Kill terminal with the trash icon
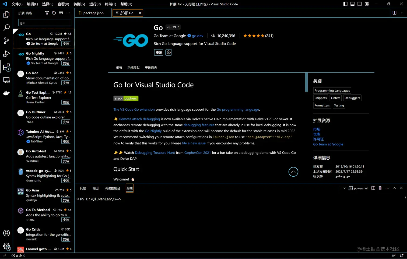407x259 pixels. coord(380,188)
